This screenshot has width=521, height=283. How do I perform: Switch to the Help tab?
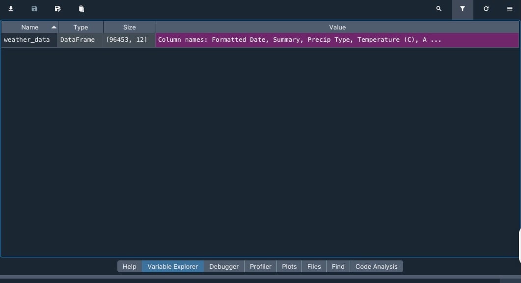tap(130, 266)
